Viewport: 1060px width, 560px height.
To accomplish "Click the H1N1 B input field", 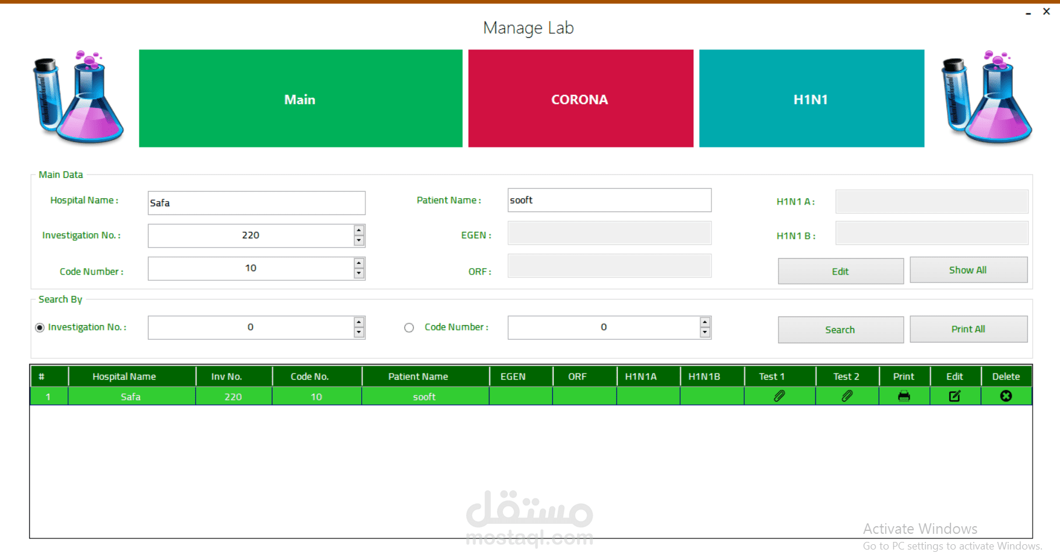I will [x=932, y=233].
